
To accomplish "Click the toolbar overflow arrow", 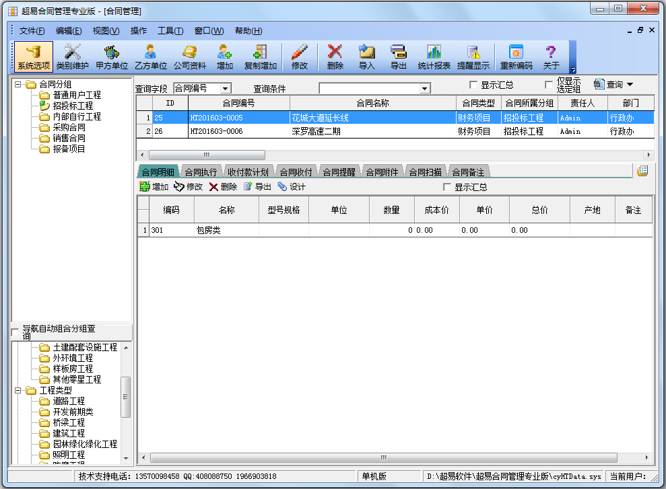I will pos(572,70).
